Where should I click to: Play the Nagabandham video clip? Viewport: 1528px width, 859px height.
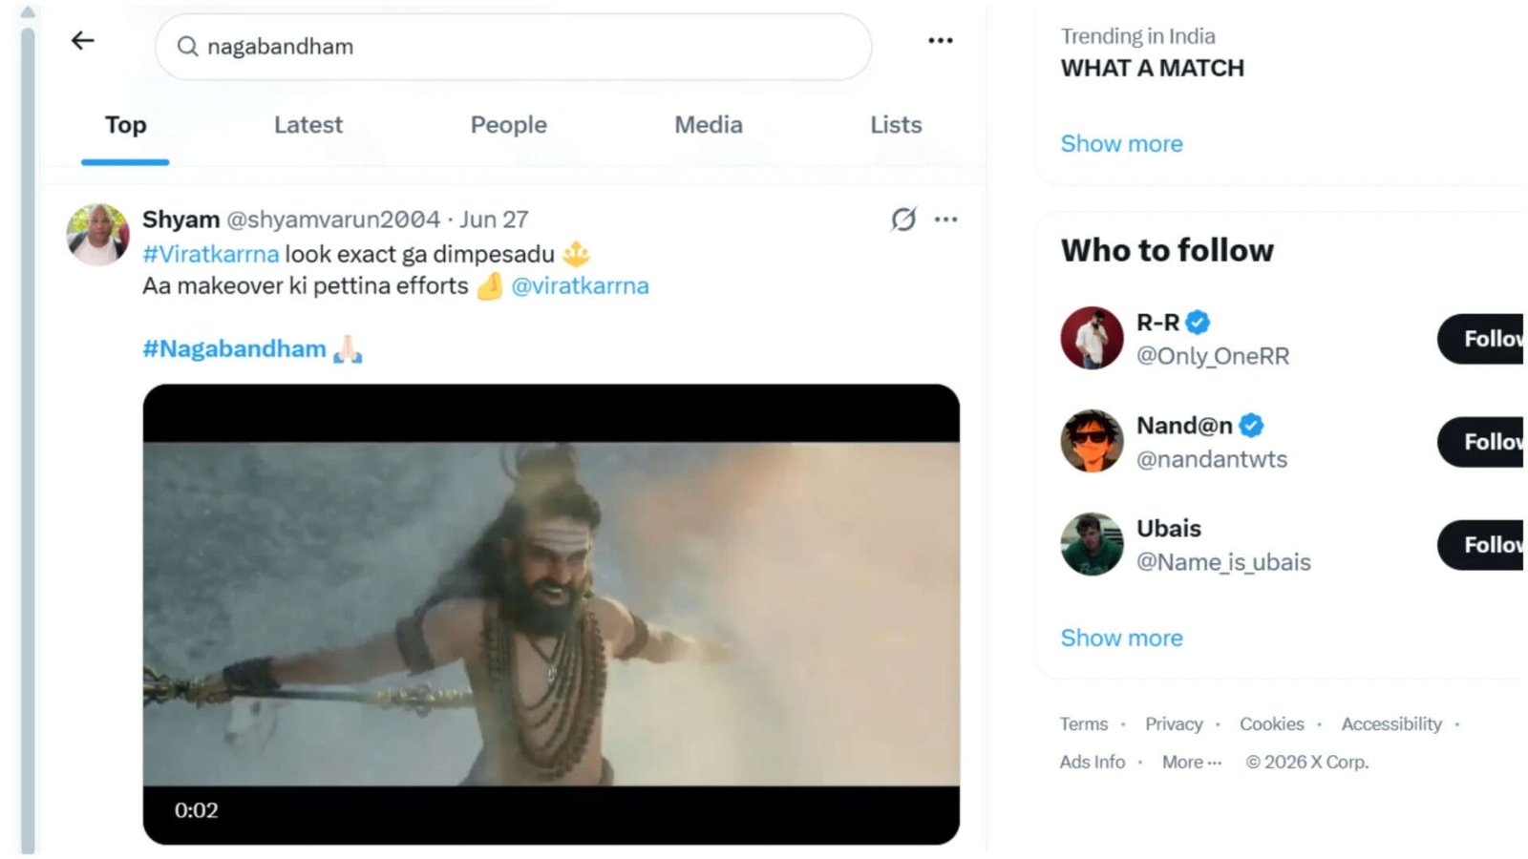[x=551, y=615]
